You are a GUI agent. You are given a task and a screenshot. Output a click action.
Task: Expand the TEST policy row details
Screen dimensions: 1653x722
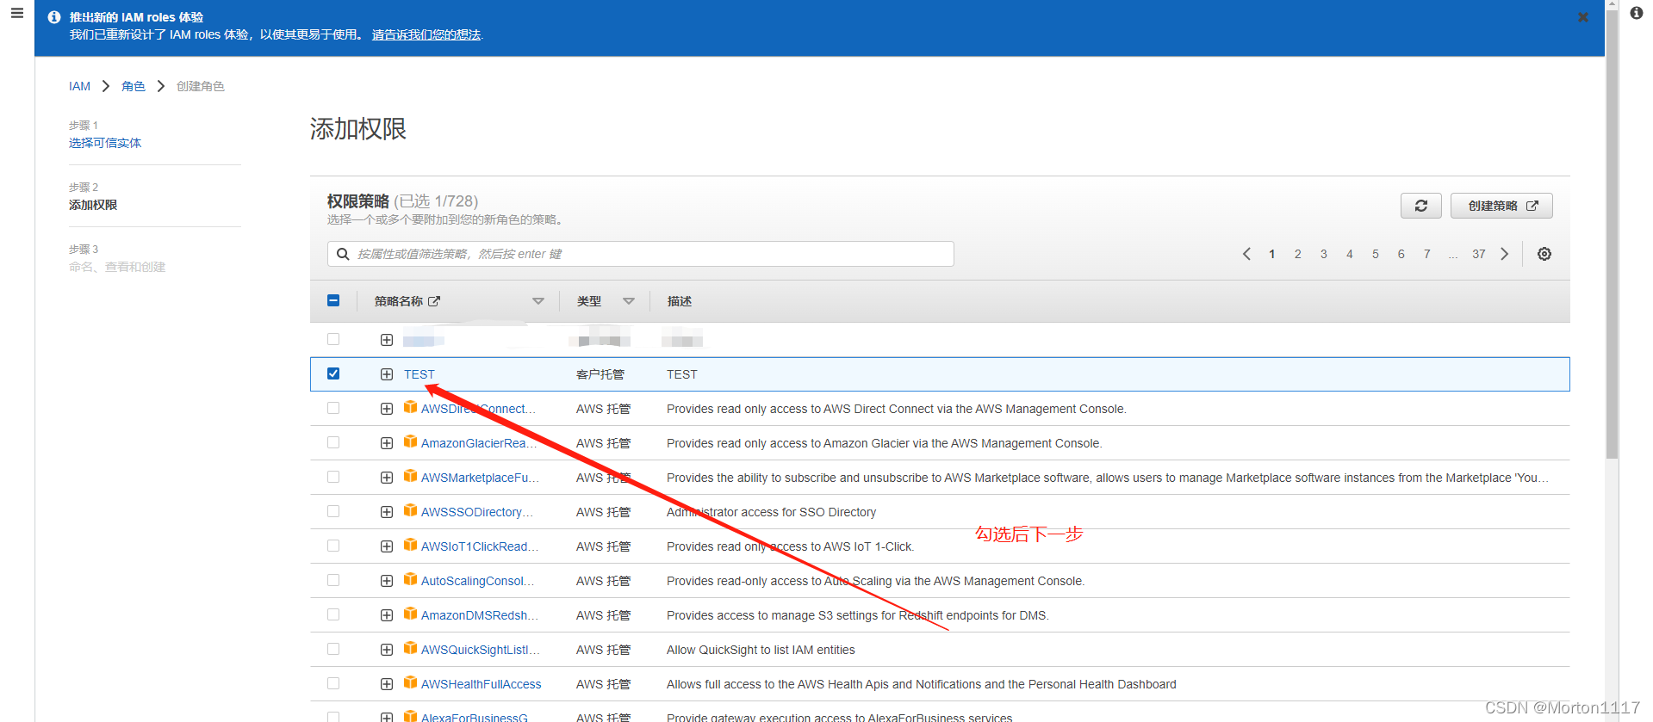coord(387,374)
